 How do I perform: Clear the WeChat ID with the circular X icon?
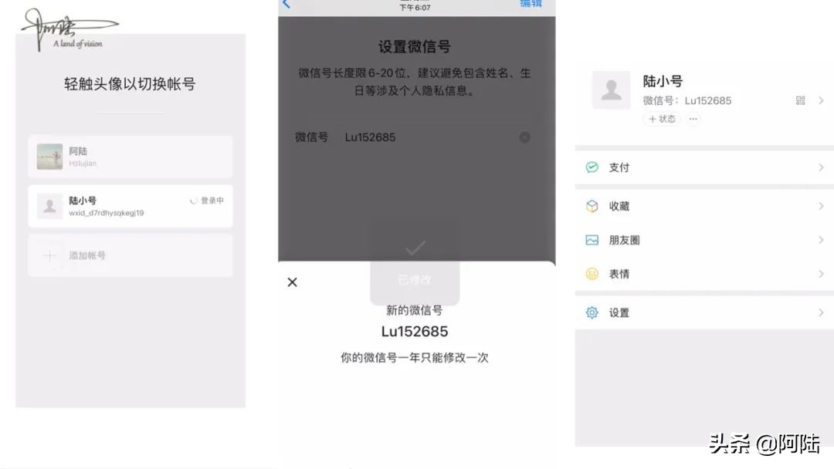(525, 137)
